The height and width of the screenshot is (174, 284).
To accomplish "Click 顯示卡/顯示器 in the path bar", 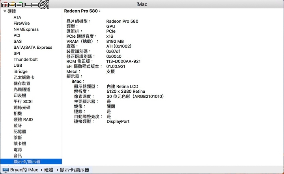I will 75,170.
